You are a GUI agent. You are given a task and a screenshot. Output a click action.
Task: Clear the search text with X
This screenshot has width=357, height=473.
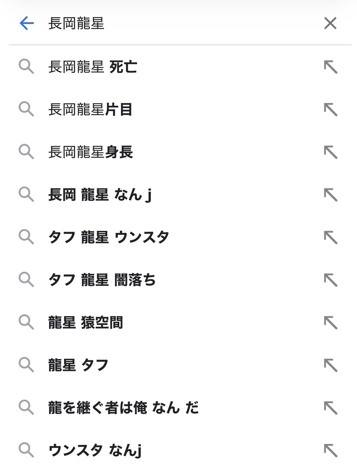click(330, 23)
